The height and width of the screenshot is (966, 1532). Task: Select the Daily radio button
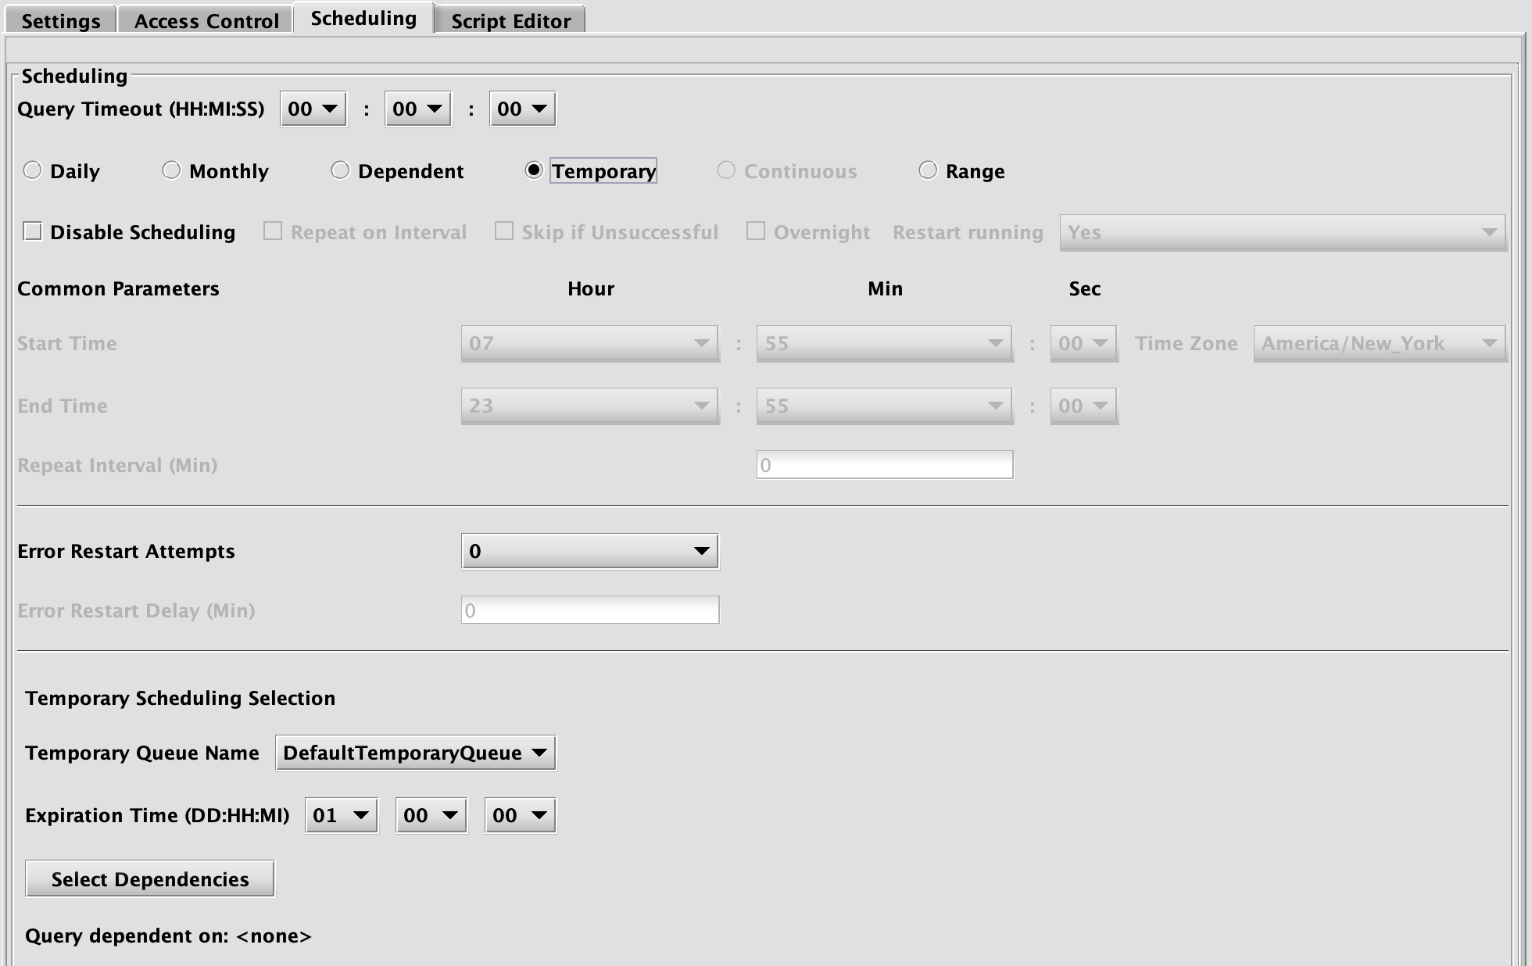32,170
